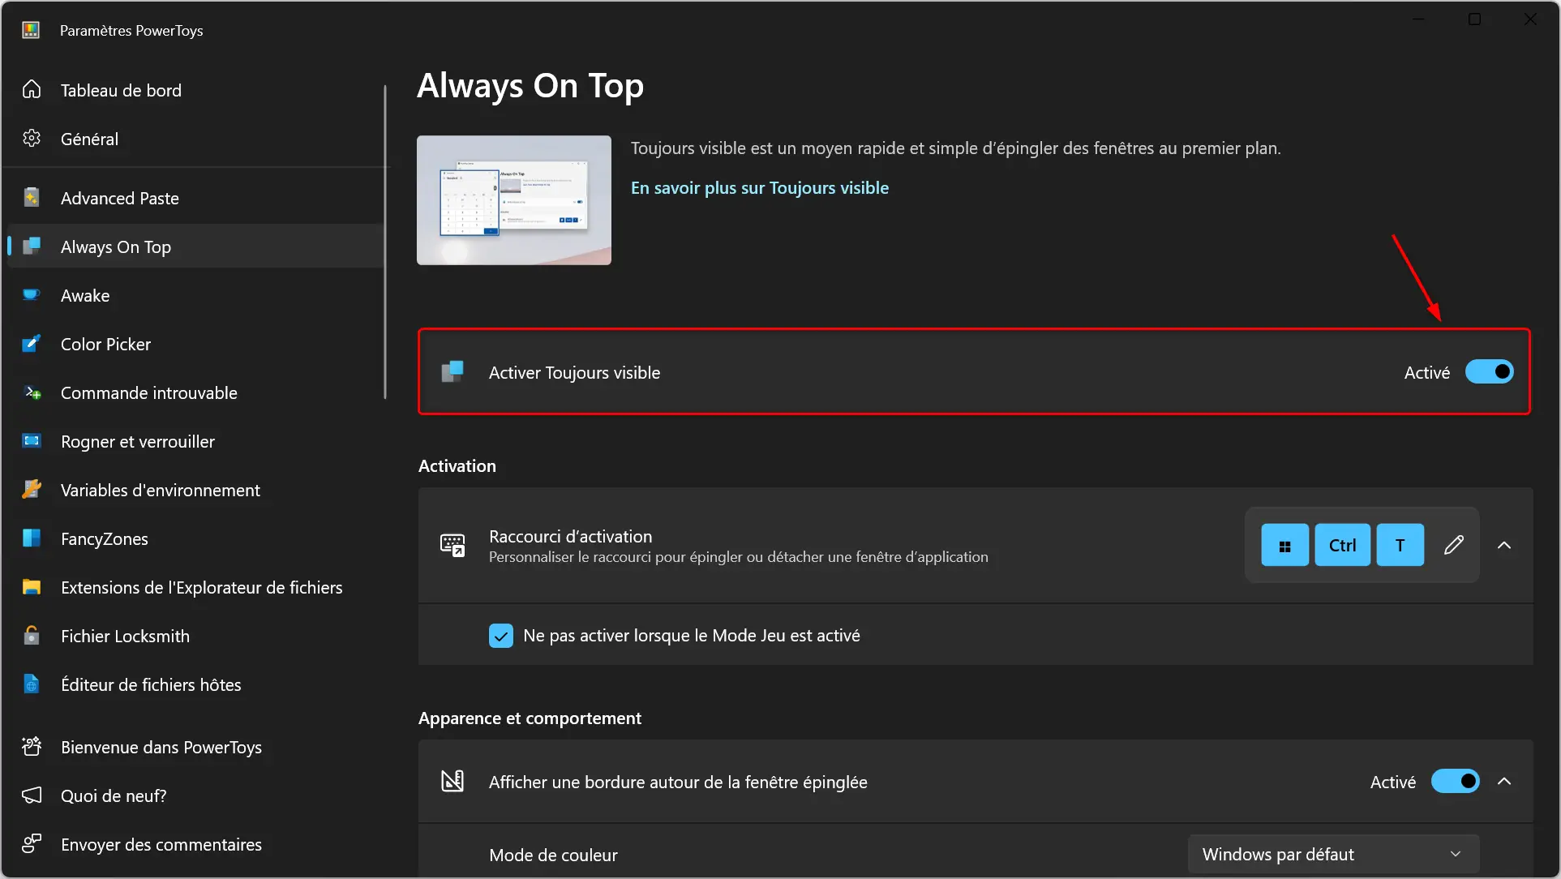Select Extensions de l'Explorateur de fichiers entry
1561x879 pixels.
pos(195,587)
